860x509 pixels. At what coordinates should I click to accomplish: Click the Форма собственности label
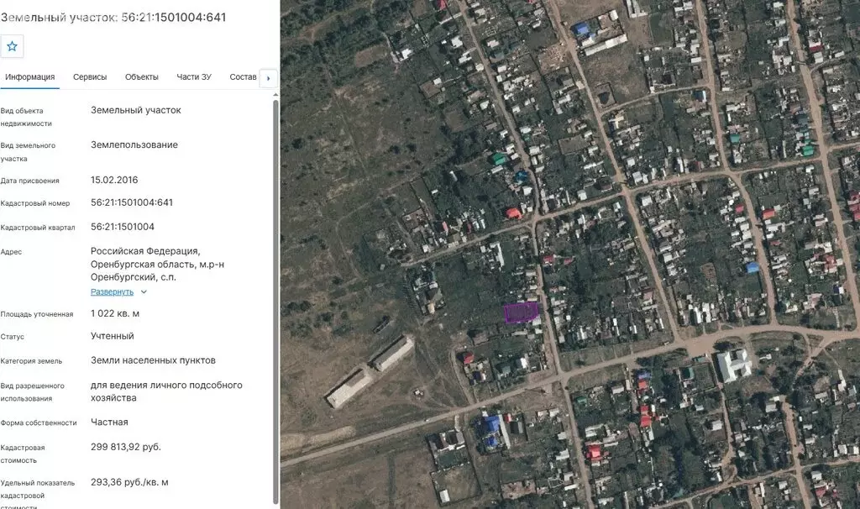click(x=39, y=422)
